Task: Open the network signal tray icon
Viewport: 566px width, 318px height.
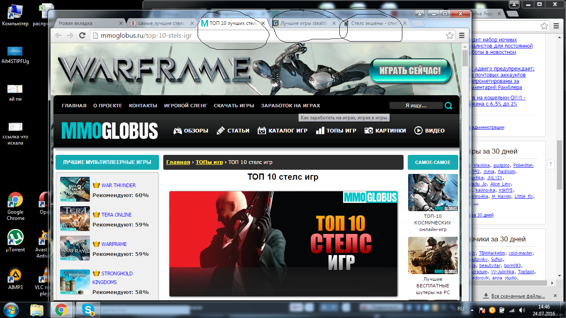Action: click(x=512, y=310)
